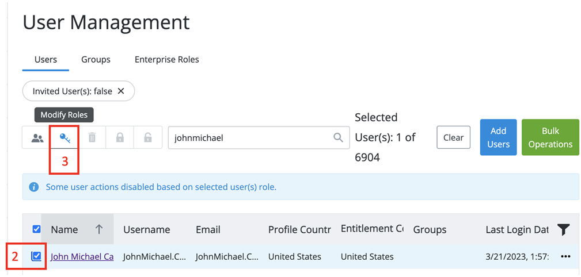Click the lock user padlock icon
581x277 pixels.
click(120, 138)
